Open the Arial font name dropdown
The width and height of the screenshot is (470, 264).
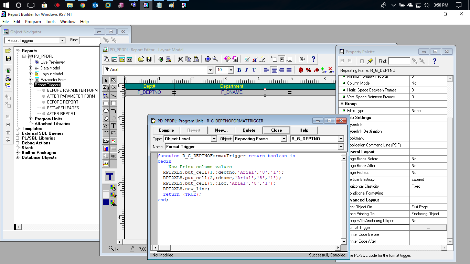click(x=210, y=70)
